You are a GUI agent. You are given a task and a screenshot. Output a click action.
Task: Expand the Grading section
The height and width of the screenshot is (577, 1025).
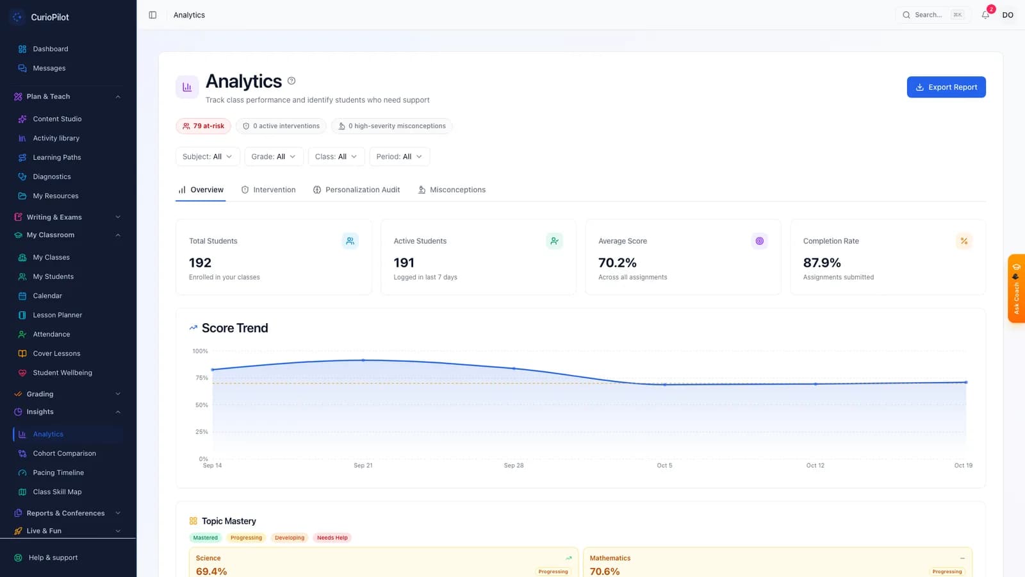(x=68, y=394)
